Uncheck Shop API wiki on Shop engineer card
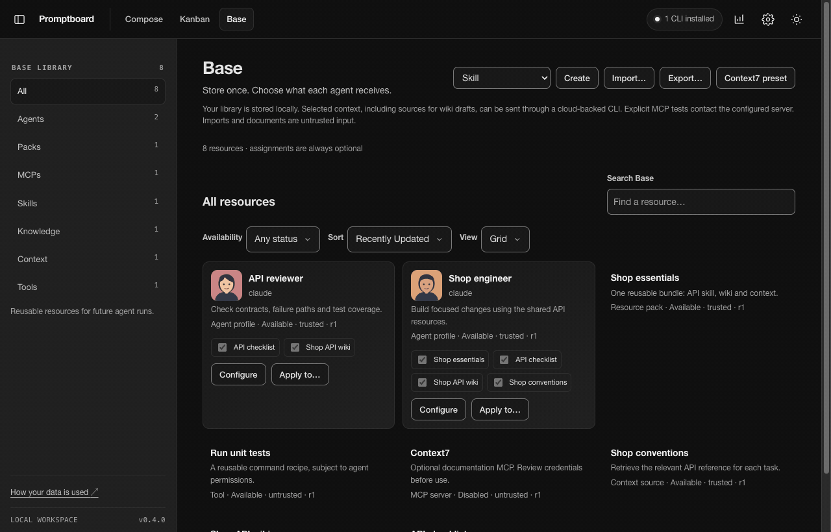This screenshot has width=831, height=532. point(423,383)
